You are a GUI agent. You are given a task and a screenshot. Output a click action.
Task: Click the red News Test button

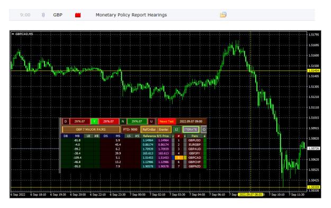(166, 121)
